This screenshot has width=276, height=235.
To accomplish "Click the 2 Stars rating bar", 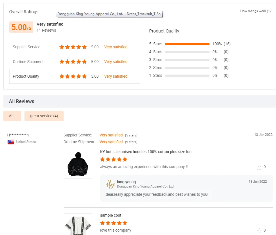I will (187, 68).
